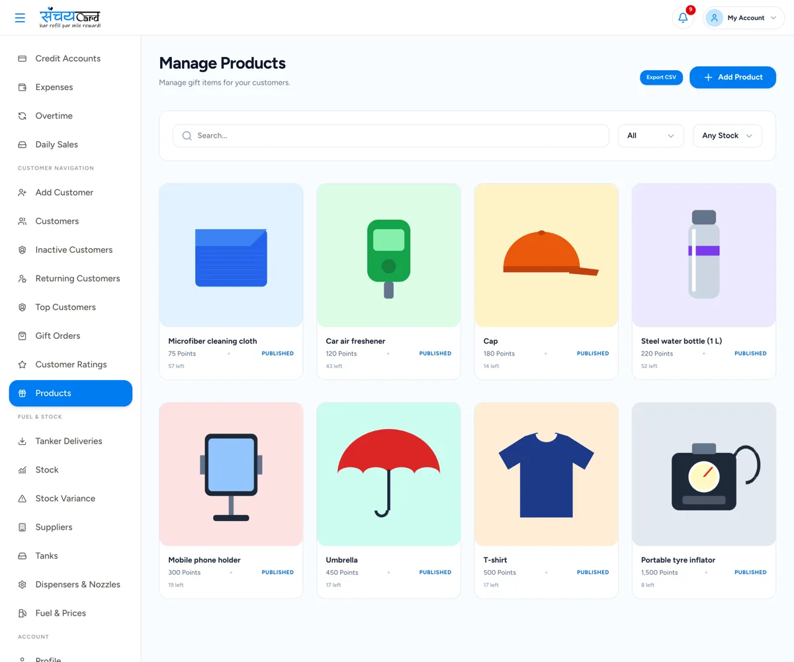Click the "Umbrella" product name
The image size is (794, 662).
(341, 560)
